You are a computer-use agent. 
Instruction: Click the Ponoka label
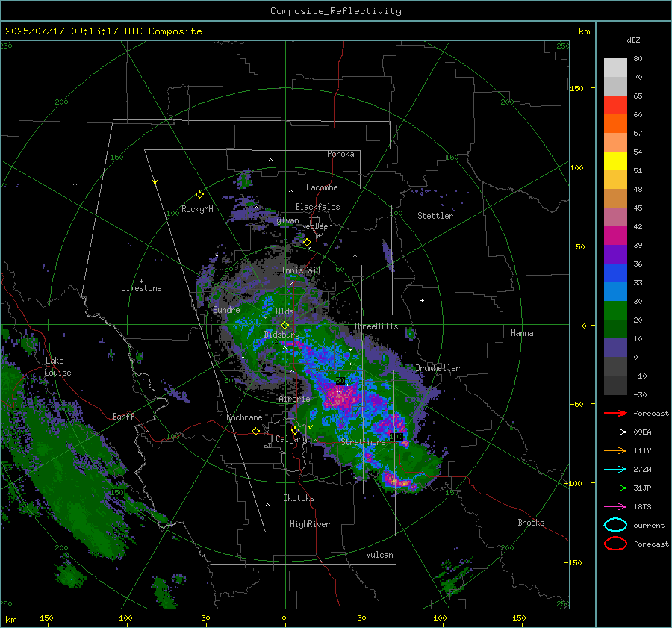point(340,154)
